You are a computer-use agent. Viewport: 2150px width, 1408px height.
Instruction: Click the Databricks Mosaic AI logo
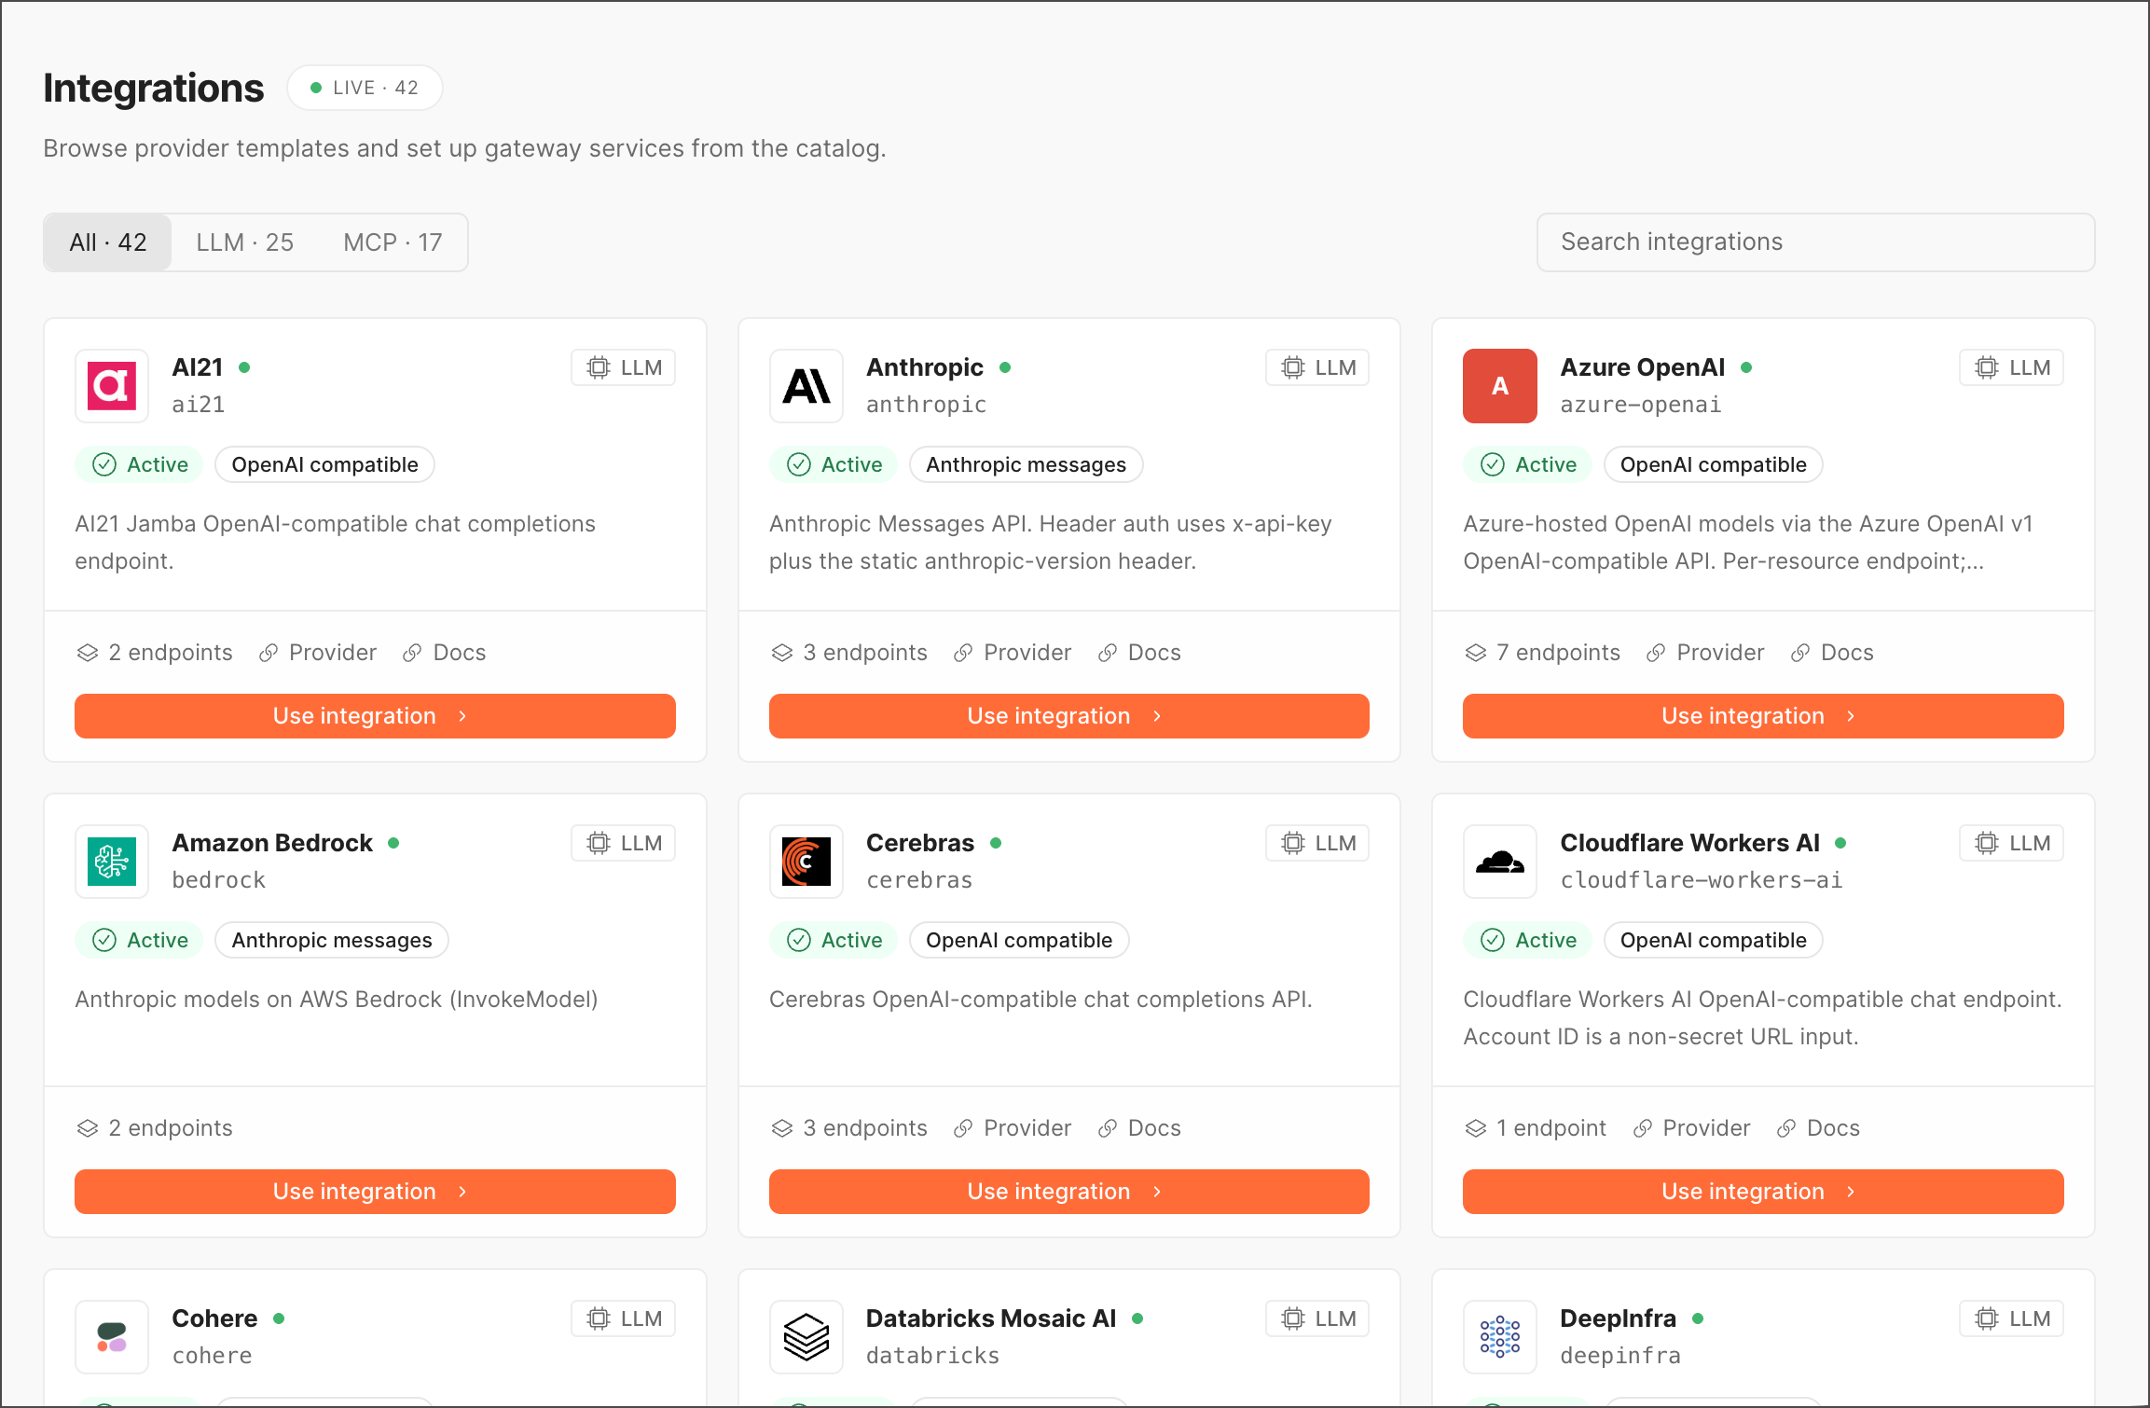tap(806, 1337)
